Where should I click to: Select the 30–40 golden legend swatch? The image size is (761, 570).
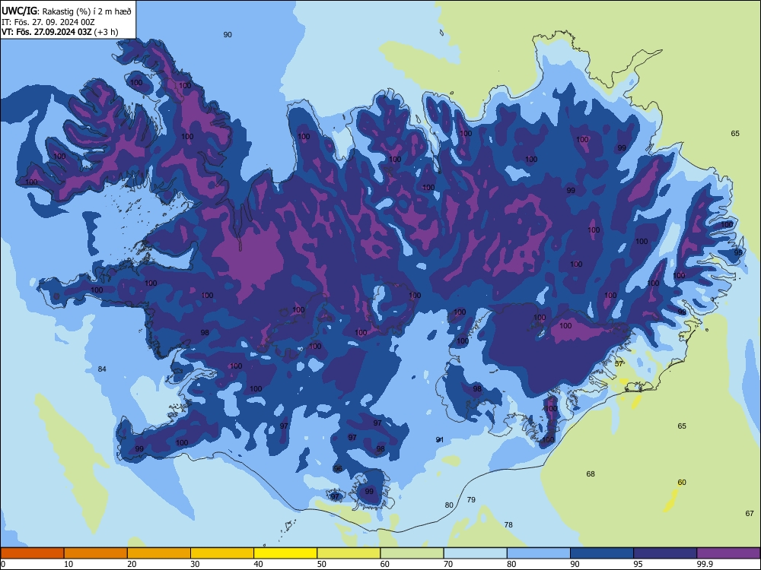click(222, 553)
